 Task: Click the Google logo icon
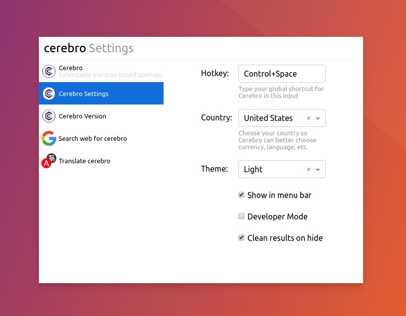point(49,138)
